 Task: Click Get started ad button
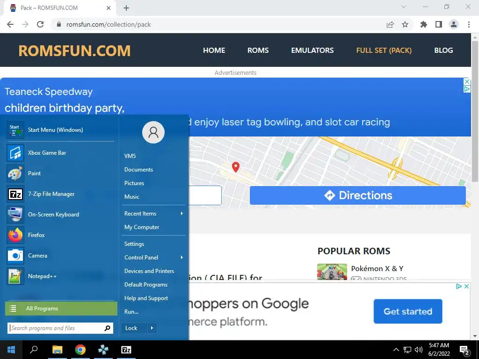tap(408, 311)
